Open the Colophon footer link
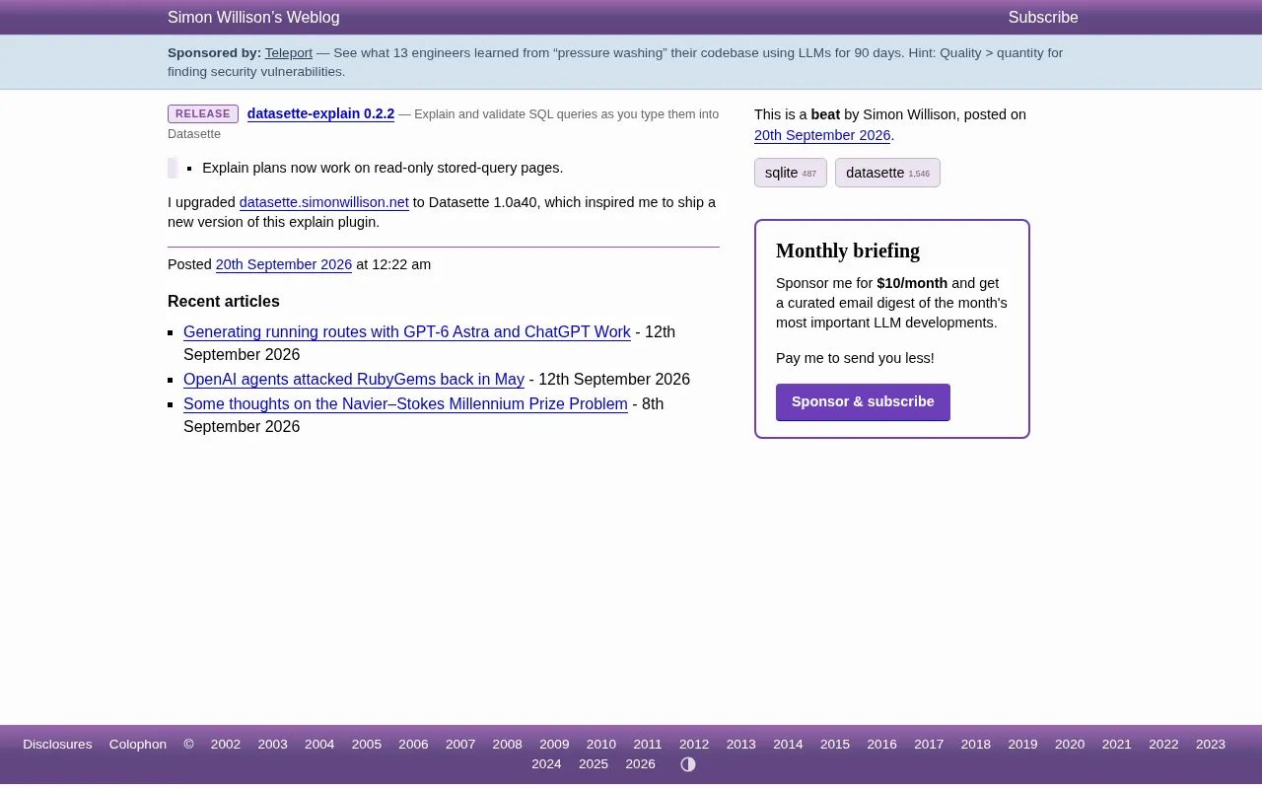This screenshot has height=789, width=1262. click(138, 745)
